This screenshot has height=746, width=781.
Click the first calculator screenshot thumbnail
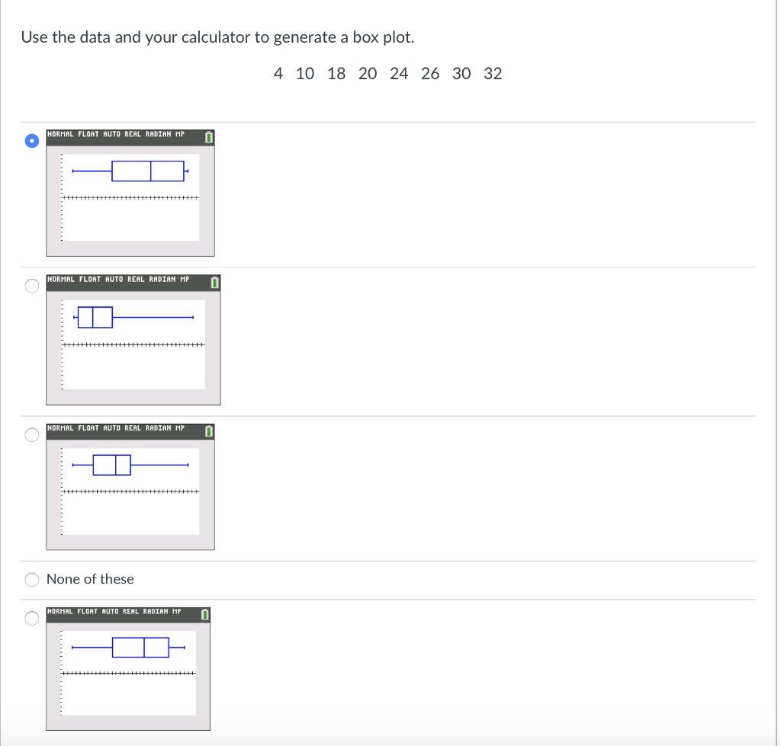click(130, 191)
